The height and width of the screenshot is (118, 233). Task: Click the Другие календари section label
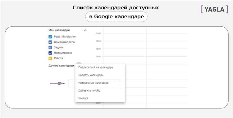tap(61, 66)
